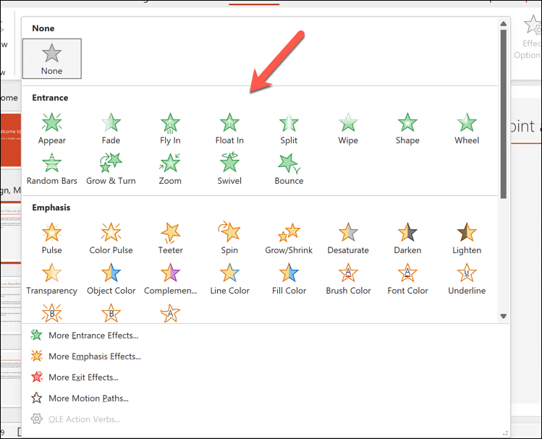
Task: Choose the Fade entrance effect
Action: (111, 129)
